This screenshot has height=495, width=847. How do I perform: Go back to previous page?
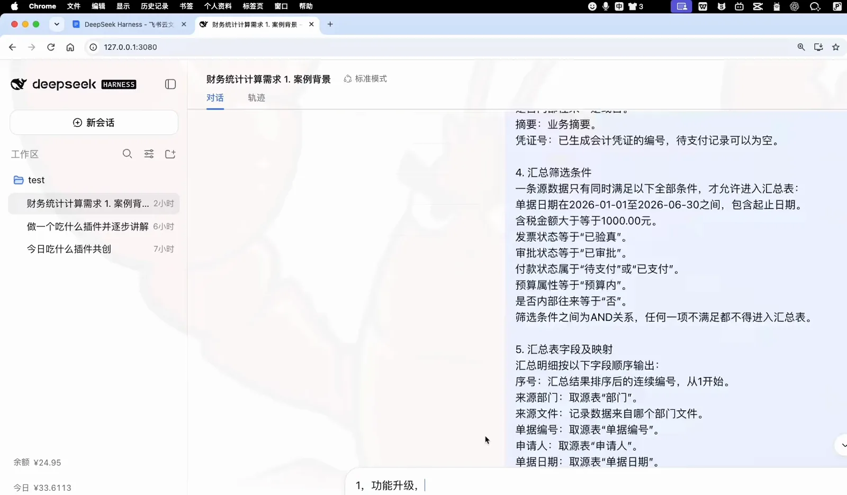pos(13,47)
